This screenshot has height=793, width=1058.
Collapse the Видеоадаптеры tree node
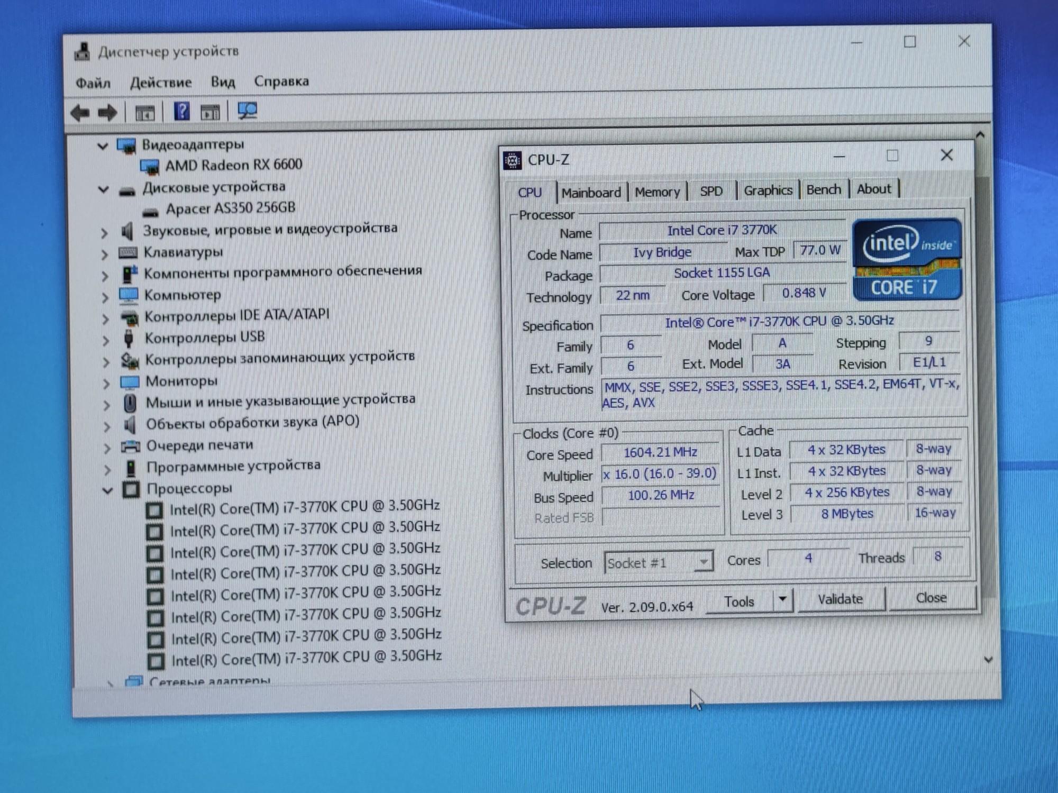pos(102,145)
